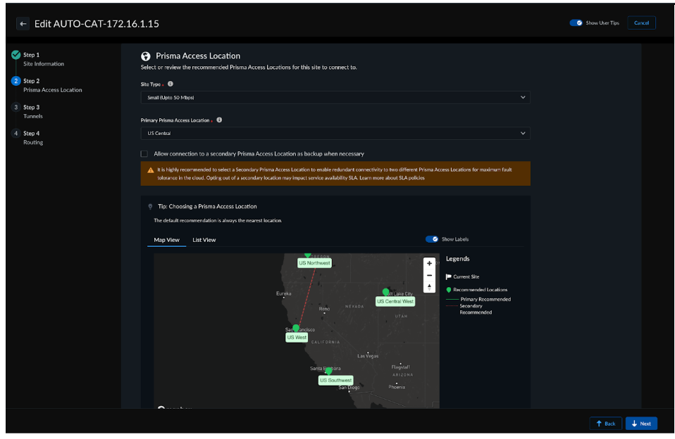The image size is (675, 439).
Task: Switch to the Map View tab
Action: pyautogui.click(x=166, y=240)
